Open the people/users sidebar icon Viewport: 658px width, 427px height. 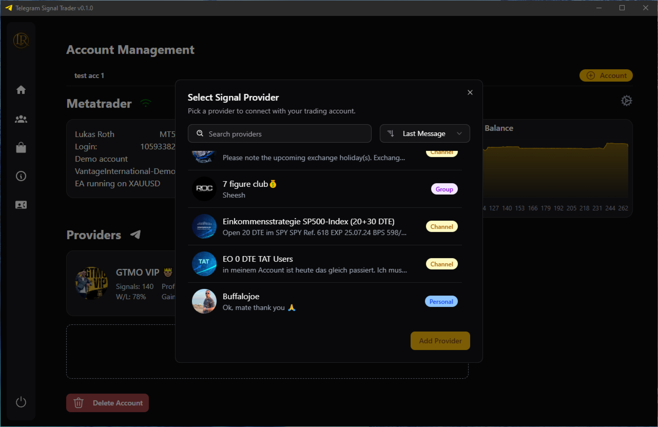point(21,119)
